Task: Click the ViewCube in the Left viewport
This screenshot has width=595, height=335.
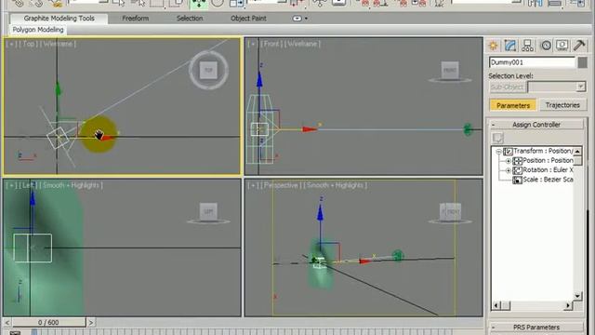Action: click(208, 212)
